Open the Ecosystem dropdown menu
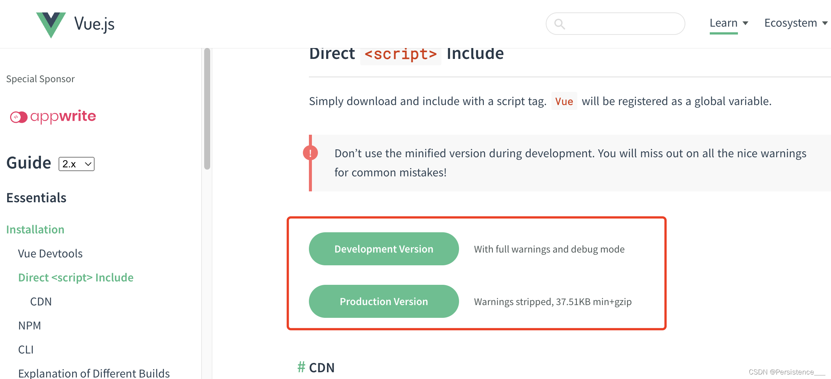 click(796, 23)
